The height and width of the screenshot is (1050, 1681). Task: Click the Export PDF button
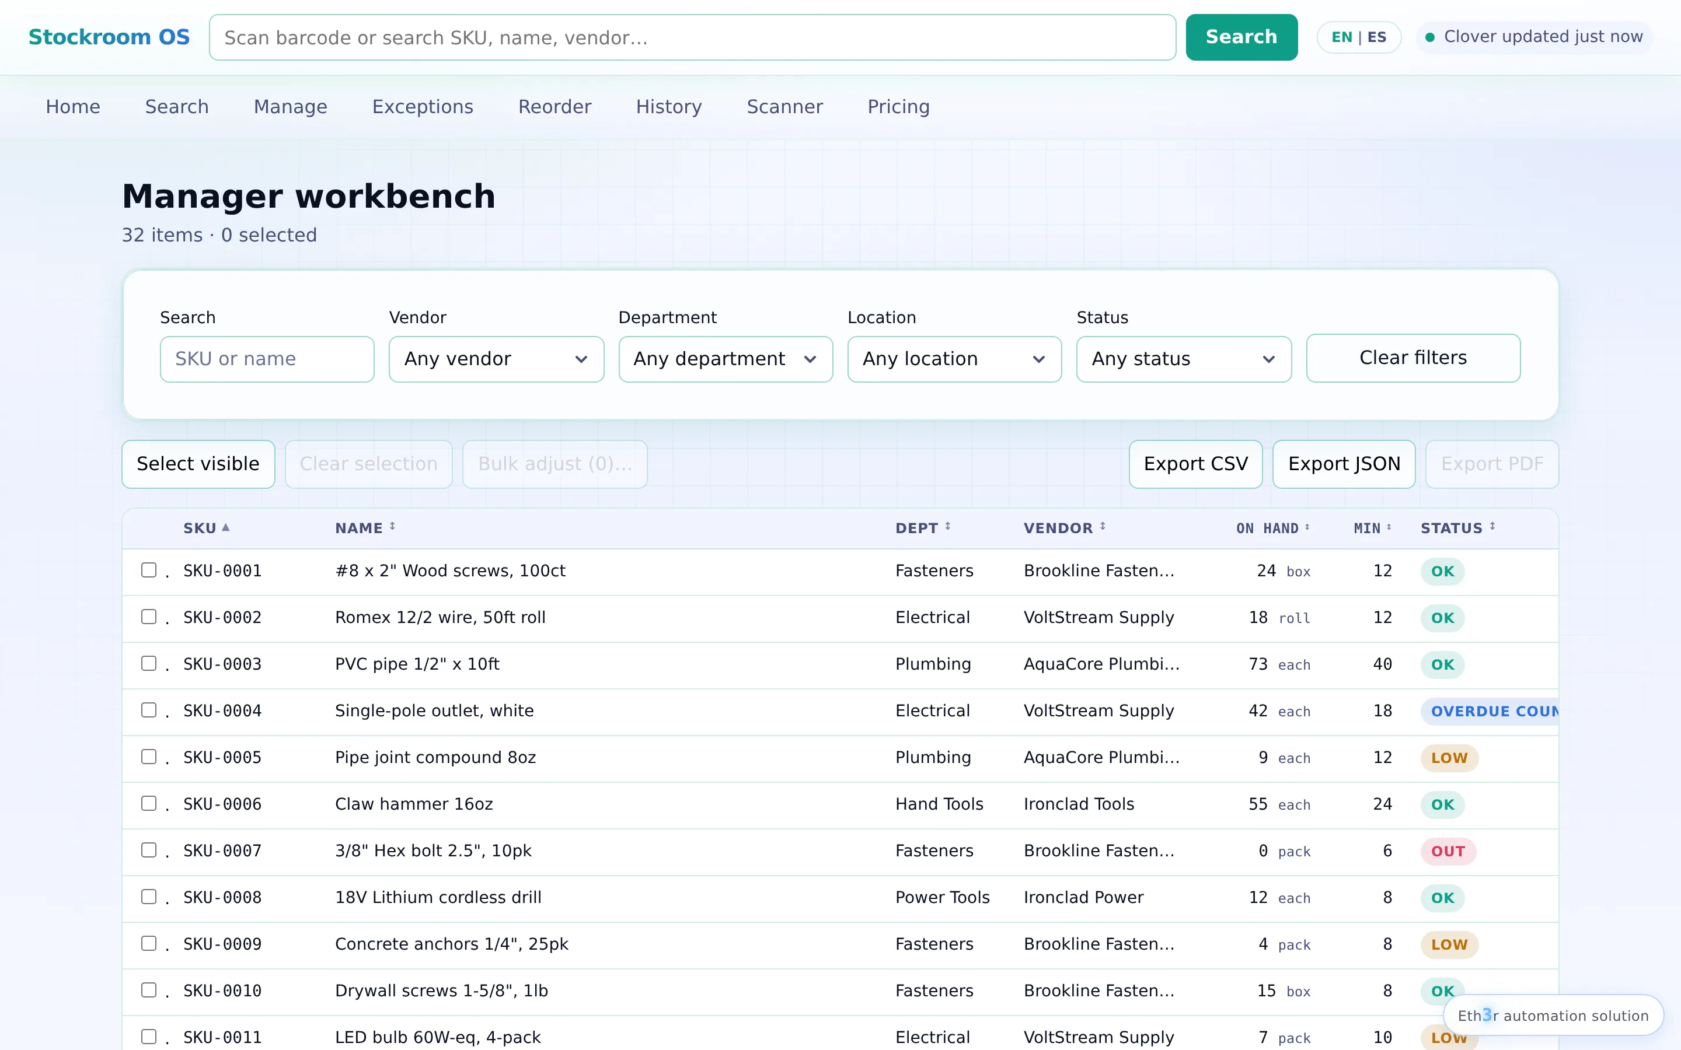point(1492,464)
